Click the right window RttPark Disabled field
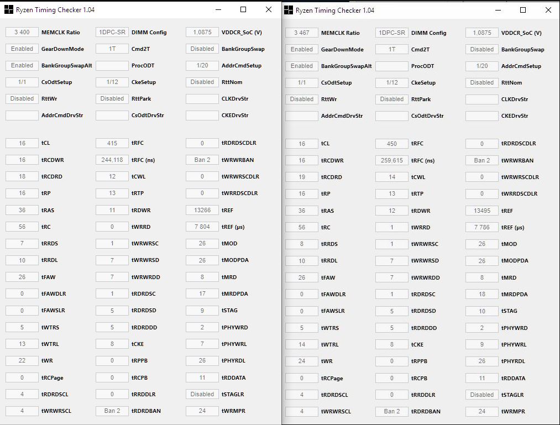 click(392, 99)
